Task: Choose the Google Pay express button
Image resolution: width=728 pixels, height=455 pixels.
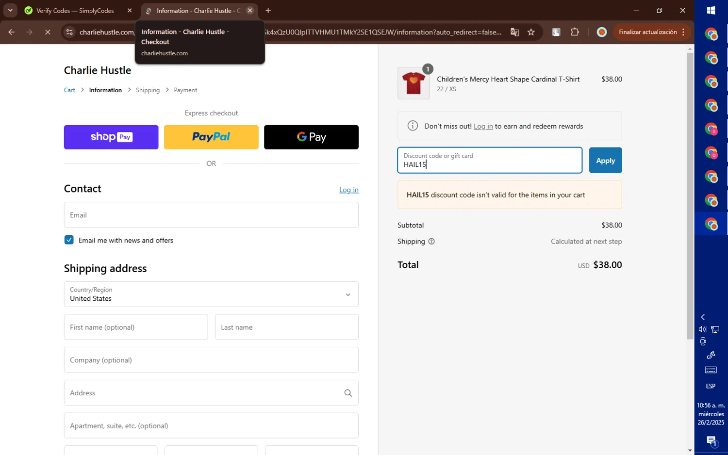Action: pos(311,137)
